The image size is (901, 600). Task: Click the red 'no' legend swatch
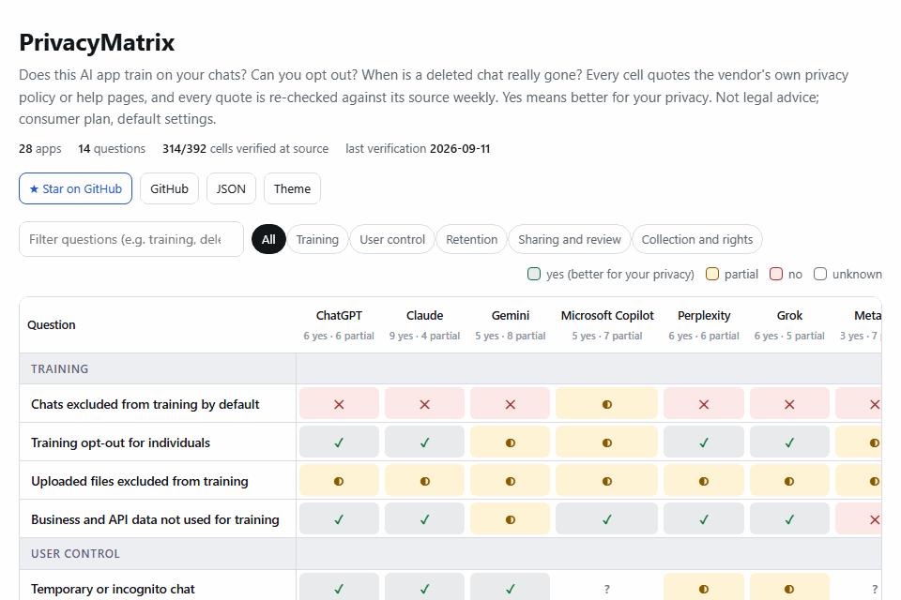click(x=776, y=274)
